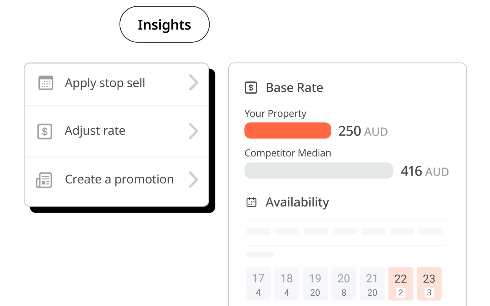Click the orange Your Property rate bar
The width and height of the screenshot is (490, 306).
coord(288,130)
